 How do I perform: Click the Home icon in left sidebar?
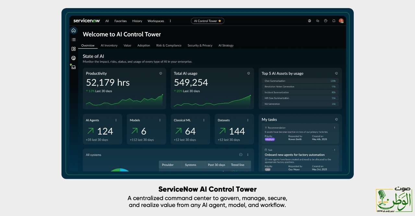[74, 30]
